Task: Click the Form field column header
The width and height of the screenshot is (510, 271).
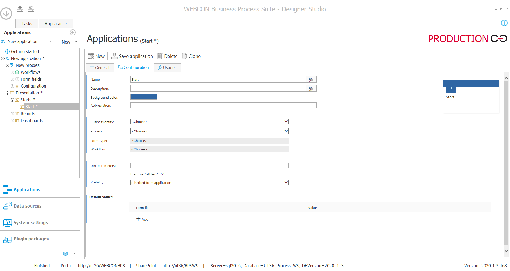Action: (x=144, y=208)
